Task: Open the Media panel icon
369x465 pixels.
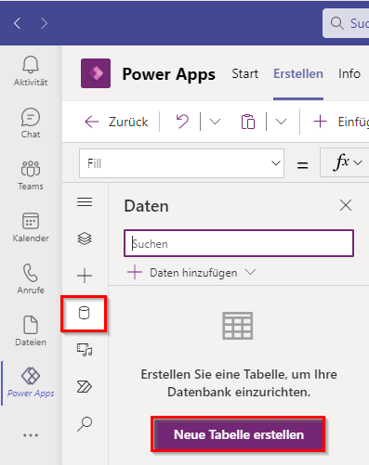Action: (x=85, y=350)
